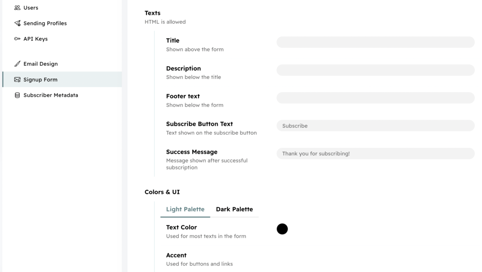Navigate to the Signup Form section
The height and width of the screenshot is (272, 482).
click(41, 79)
